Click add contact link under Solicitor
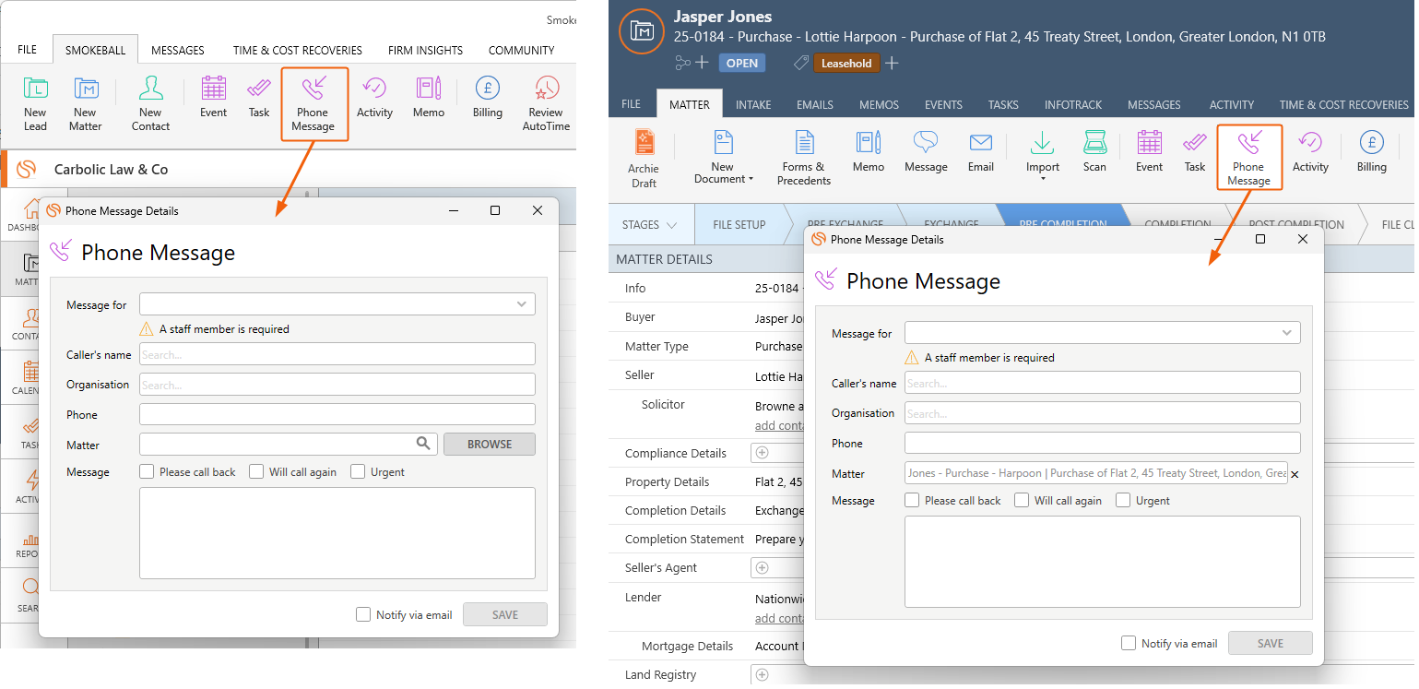The height and width of the screenshot is (689, 1419). (x=778, y=425)
